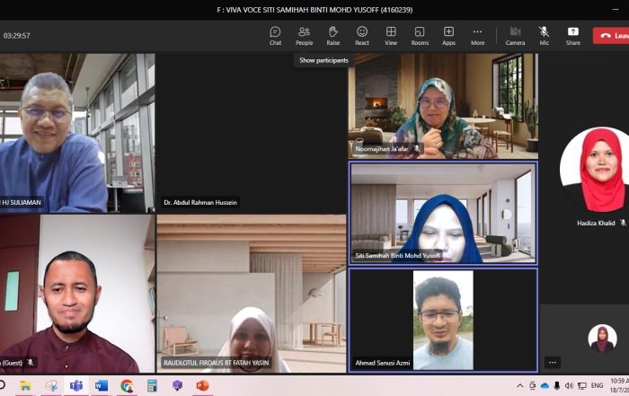
Task: Select Siti Samihah Binti Mohd Yusoff's video tile
Action: (x=443, y=213)
